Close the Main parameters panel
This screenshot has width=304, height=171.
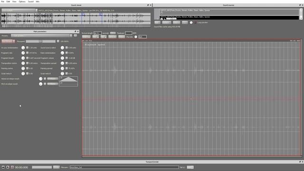coord(78,31)
